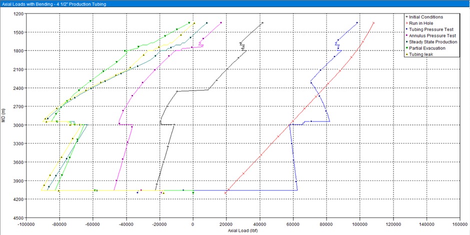Click the red Run in Hole legend marker

coord(406,23)
